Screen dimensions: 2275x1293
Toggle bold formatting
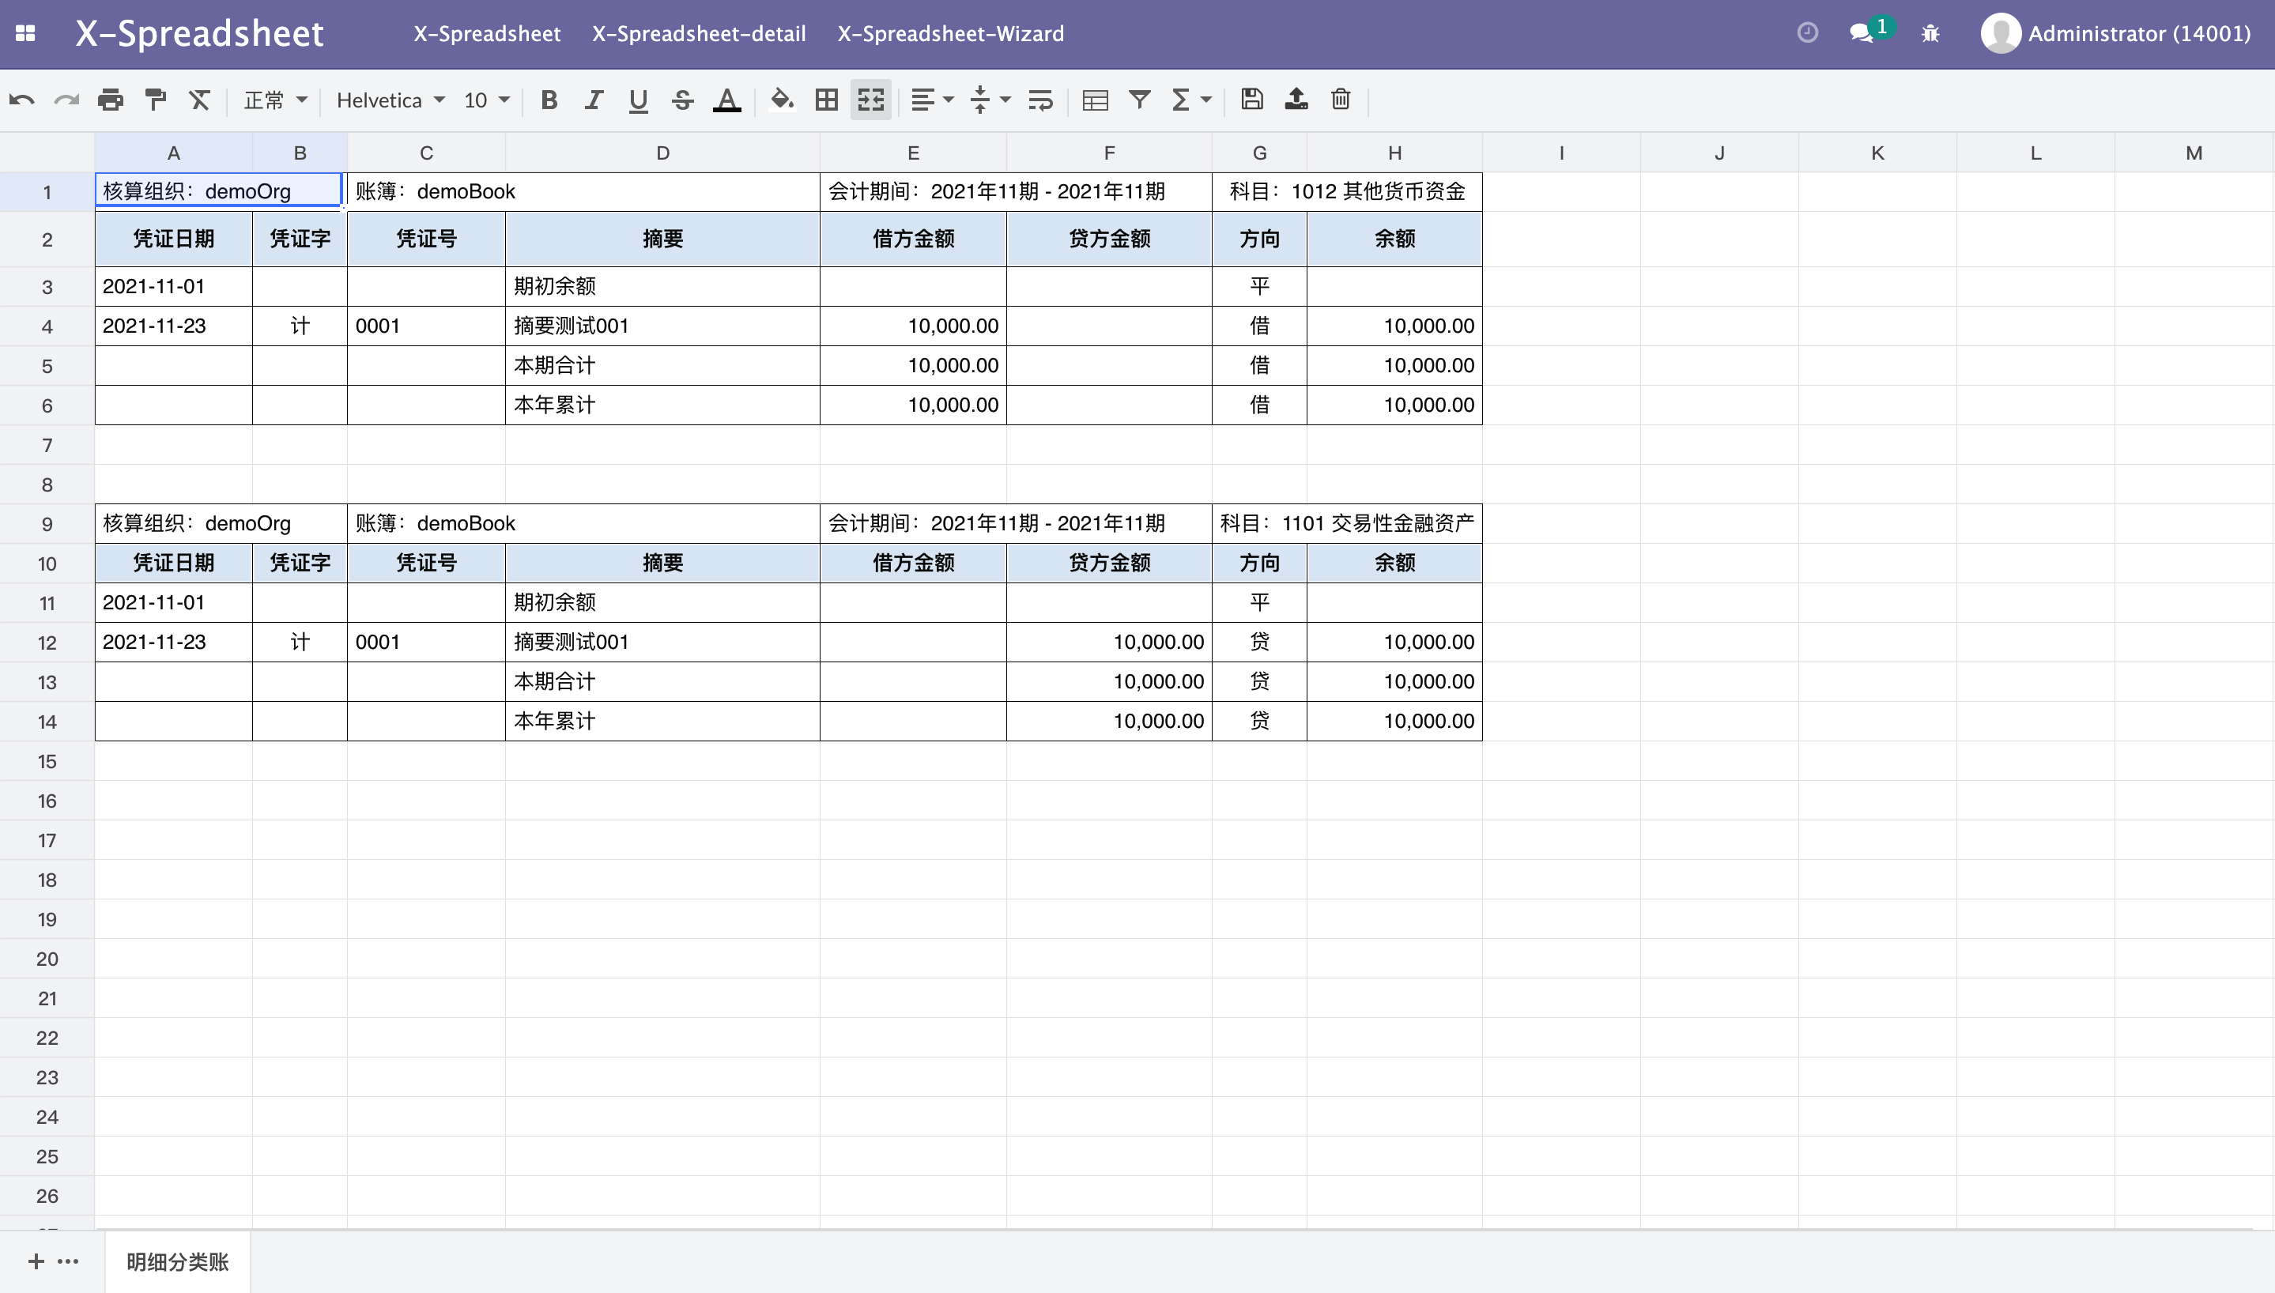pos(549,100)
